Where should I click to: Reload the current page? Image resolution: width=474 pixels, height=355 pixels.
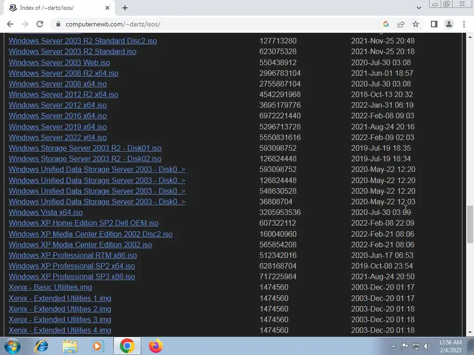[40, 24]
